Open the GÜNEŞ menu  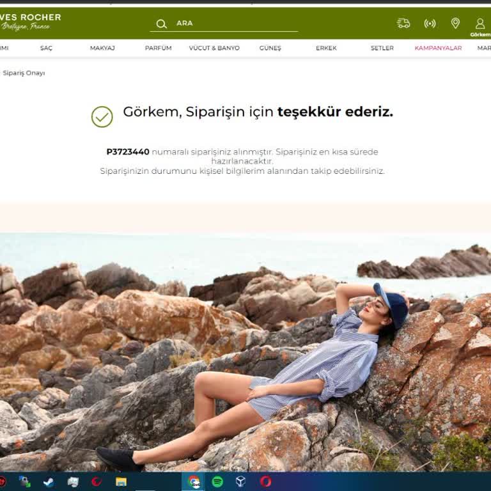pyautogui.click(x=270, y=48)
